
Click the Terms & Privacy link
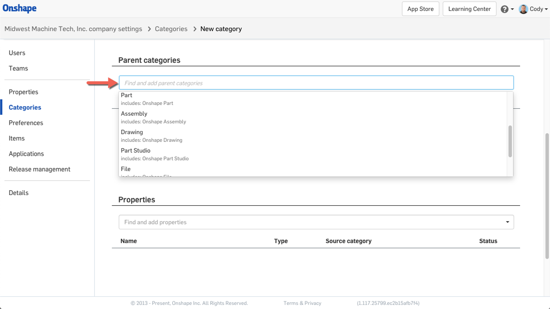pyautogui.click(x=302, y=303)
